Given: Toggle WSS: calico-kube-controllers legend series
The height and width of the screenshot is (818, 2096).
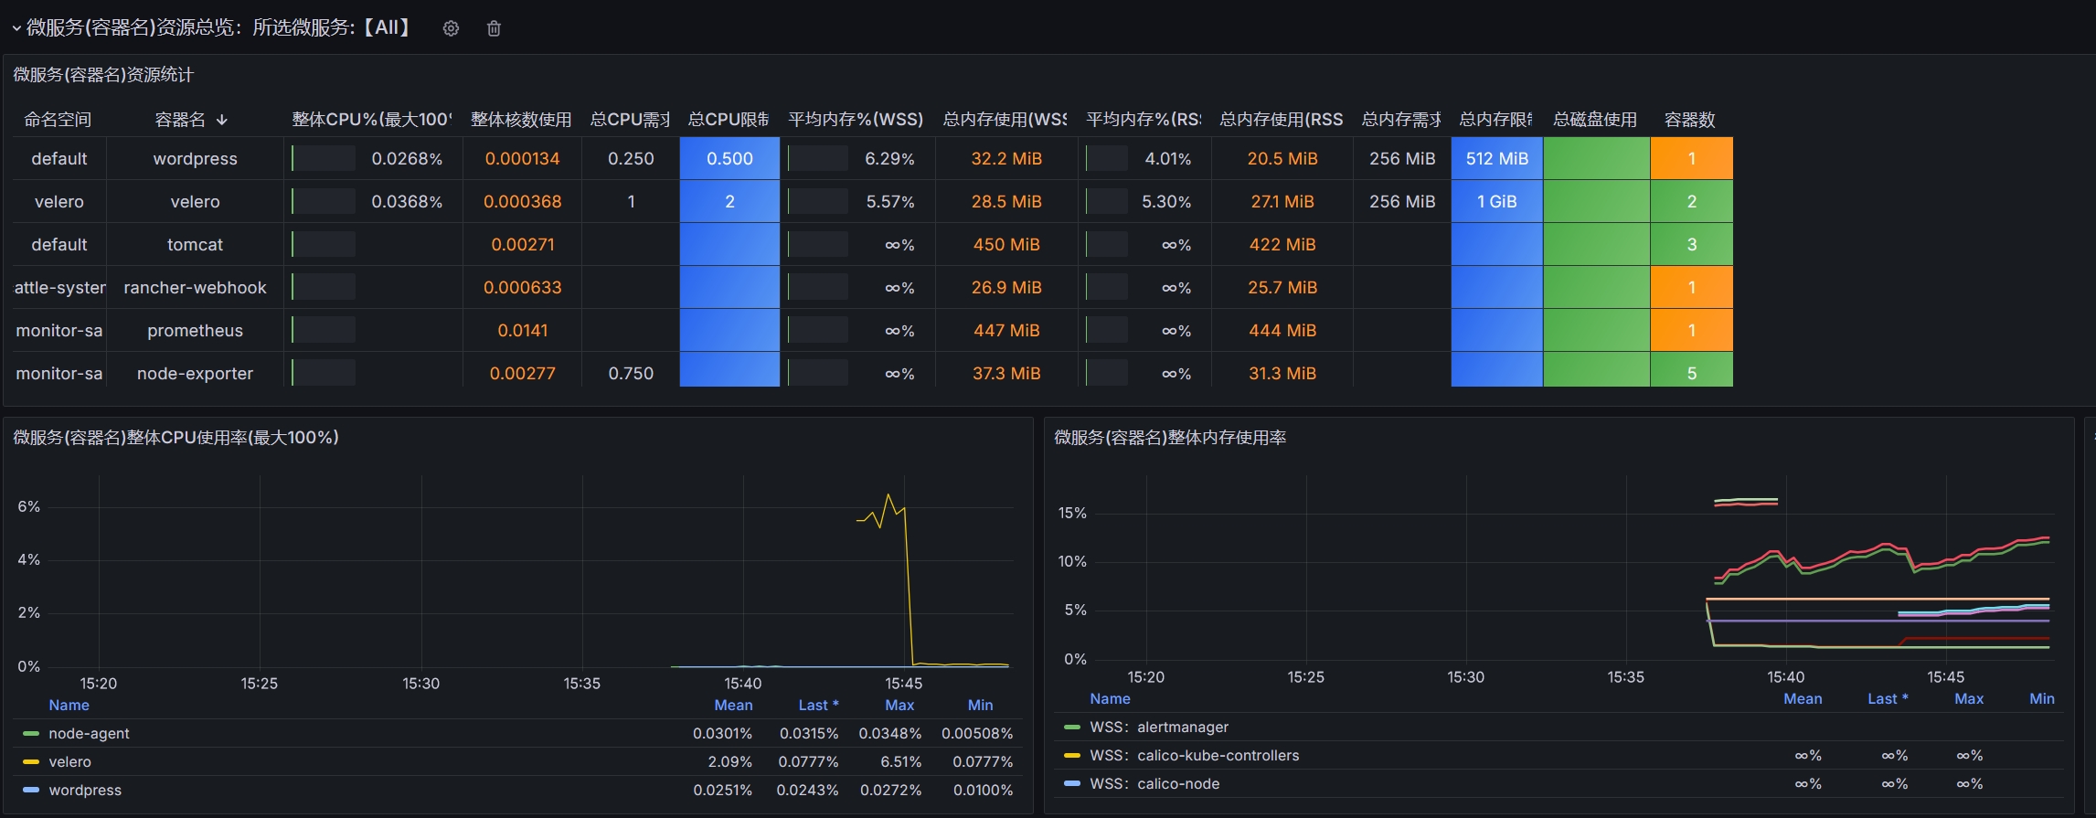Looking at the screenshot, I should 1195,755.
